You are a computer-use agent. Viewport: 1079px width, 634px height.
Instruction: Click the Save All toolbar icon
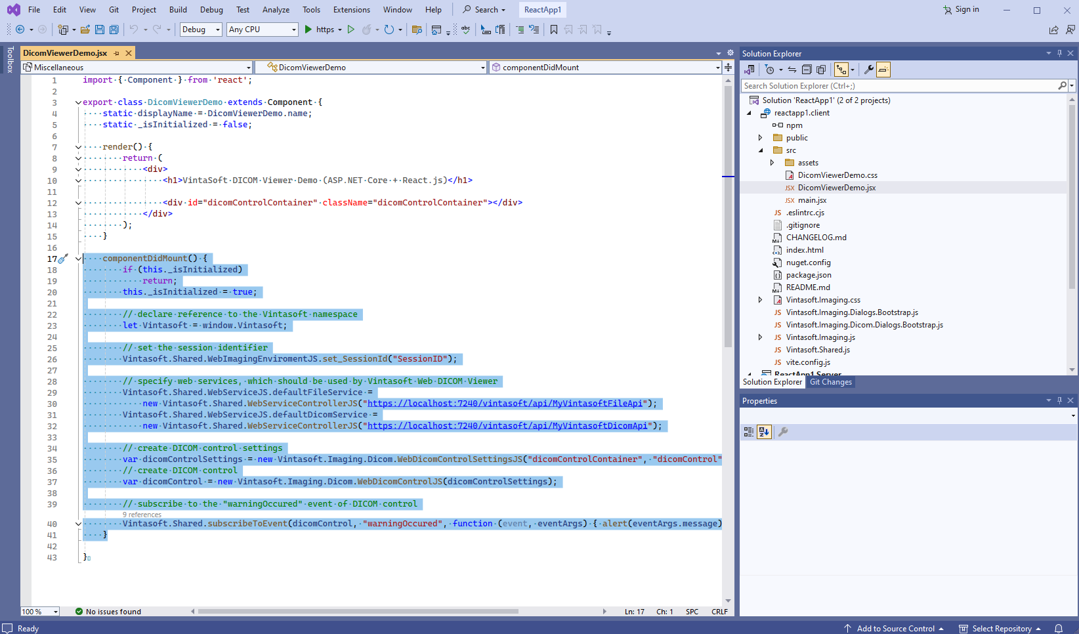pyautogui.click(x=114, y=30)
